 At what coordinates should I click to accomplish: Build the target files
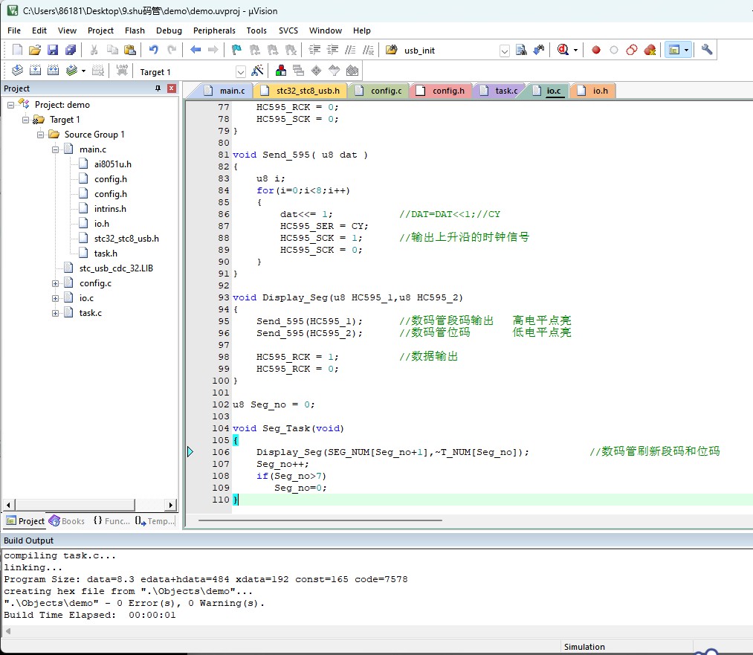[x=35, y=71]
